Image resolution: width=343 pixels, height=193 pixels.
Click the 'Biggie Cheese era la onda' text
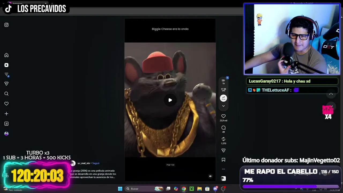point(170,29)
